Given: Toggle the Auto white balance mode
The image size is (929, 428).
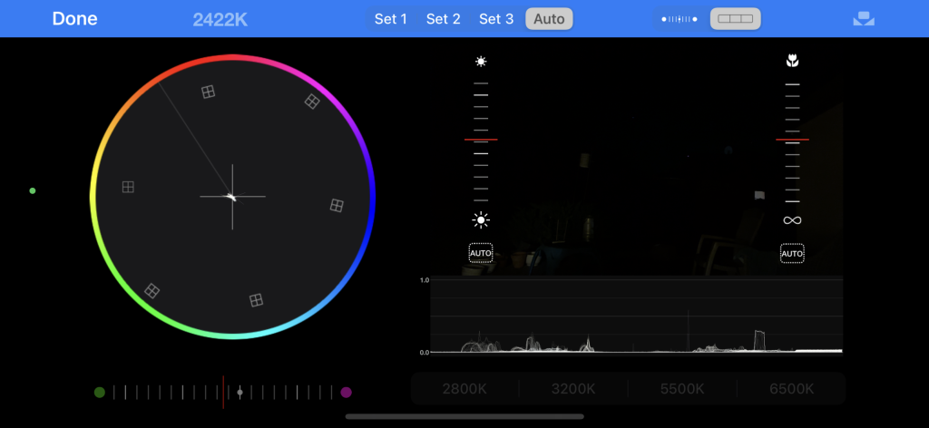Looking at the screenshot, I should point(549,19).
